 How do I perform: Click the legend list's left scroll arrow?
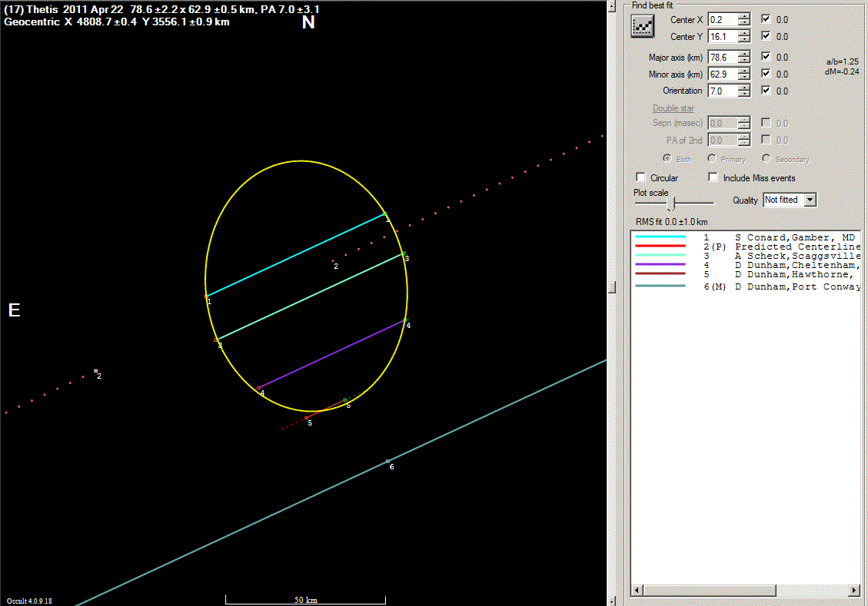pos(637,590)
